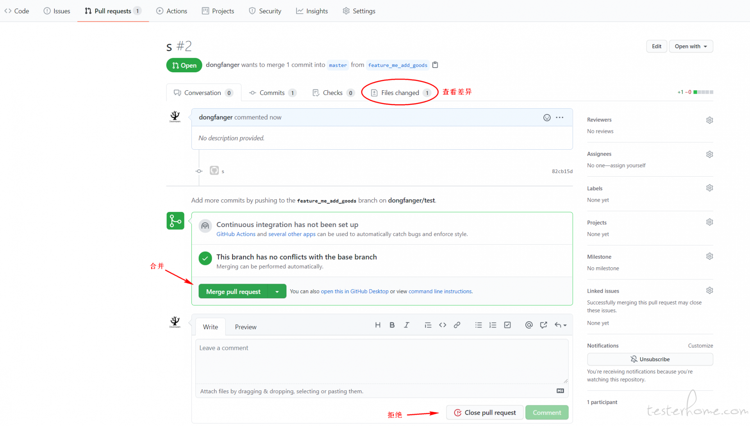Screen dimensions: 750x426
Task: Click the green Open status badge
Action: click(x=184, y=65)
